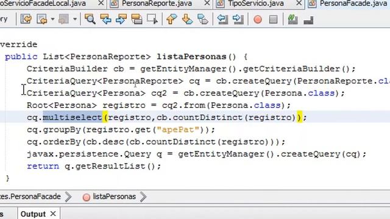Jump to previous bookmark up arrow
This screenshot has width=390, height=219.
click(172, 19)
